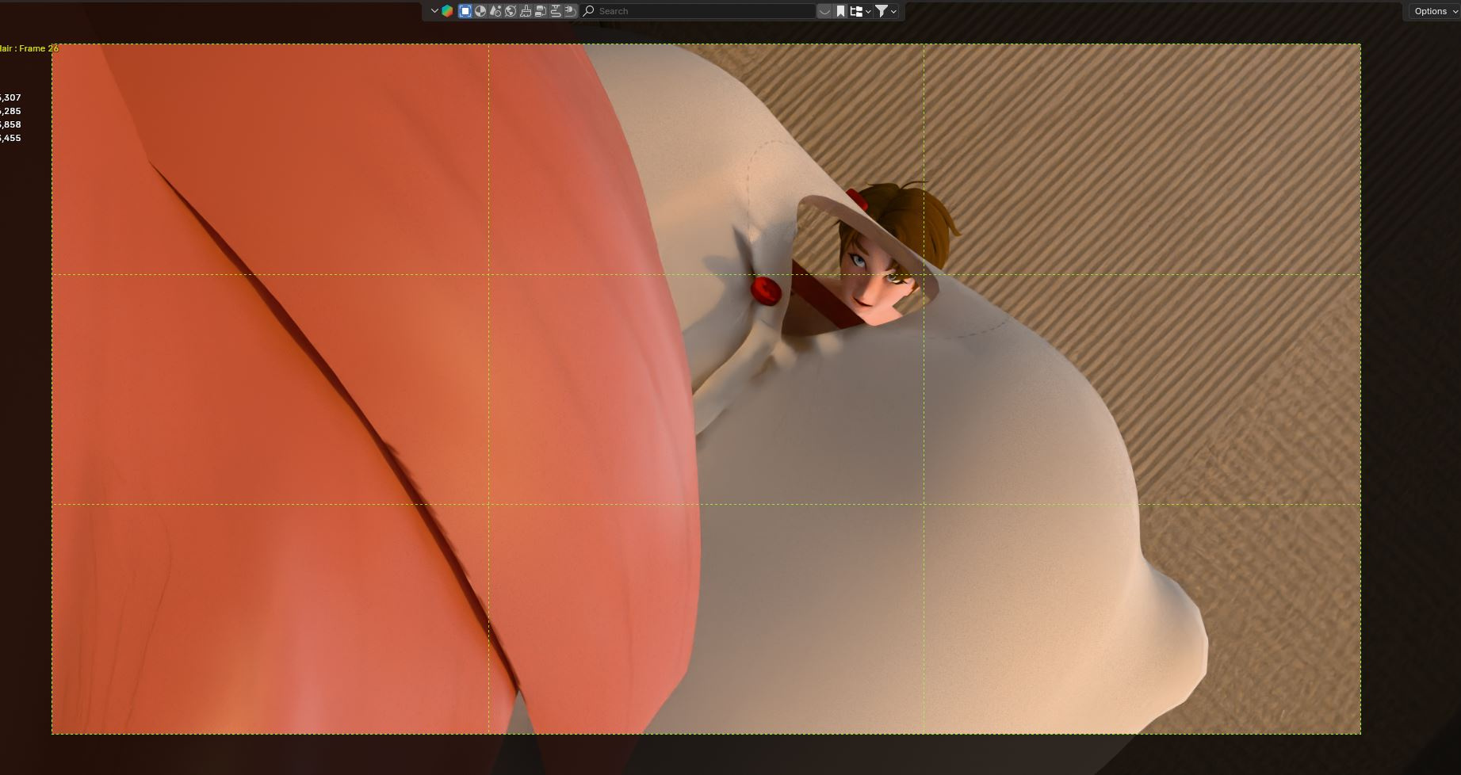1461x775 pixels.
Task: Toggle the filter icon right of the brush
Action: click(x=541, y=11)
